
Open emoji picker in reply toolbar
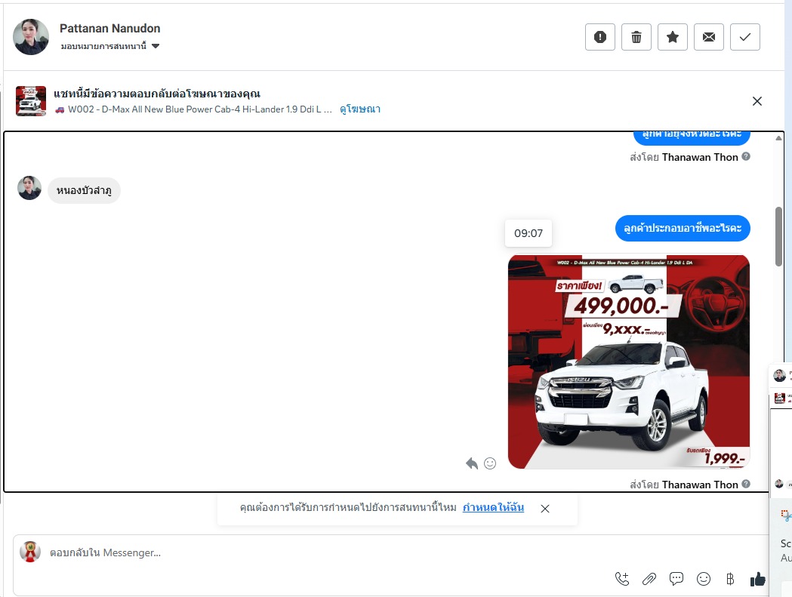704,579
